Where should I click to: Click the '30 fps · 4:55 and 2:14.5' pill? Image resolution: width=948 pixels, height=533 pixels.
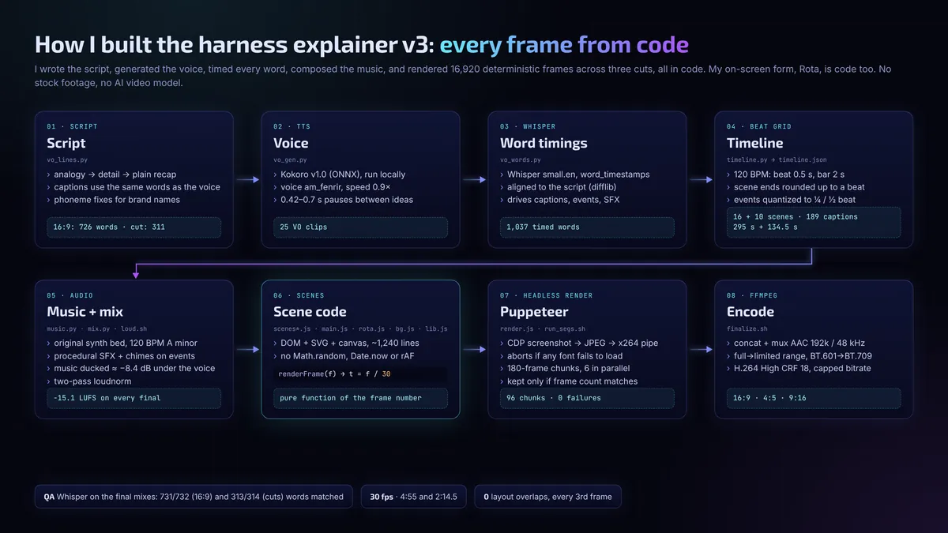tap(414, 497)
